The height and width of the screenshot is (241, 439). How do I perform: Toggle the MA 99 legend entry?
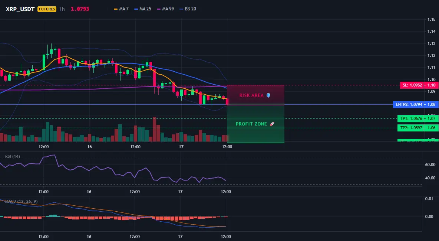pyautogui.click(x=165, y=9)
